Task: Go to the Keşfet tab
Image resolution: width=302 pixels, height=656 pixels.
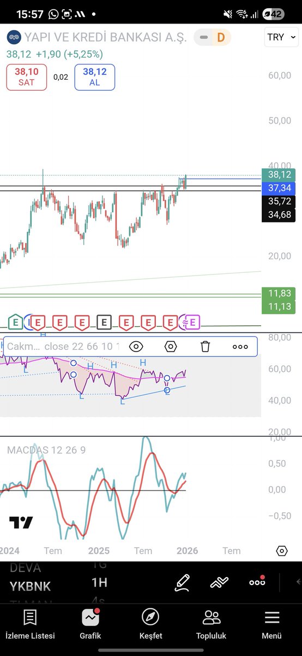Action: (x=150, y=624)
